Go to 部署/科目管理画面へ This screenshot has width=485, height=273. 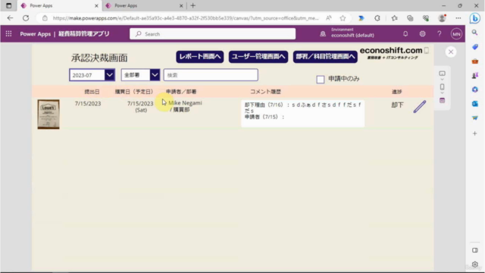325,57
